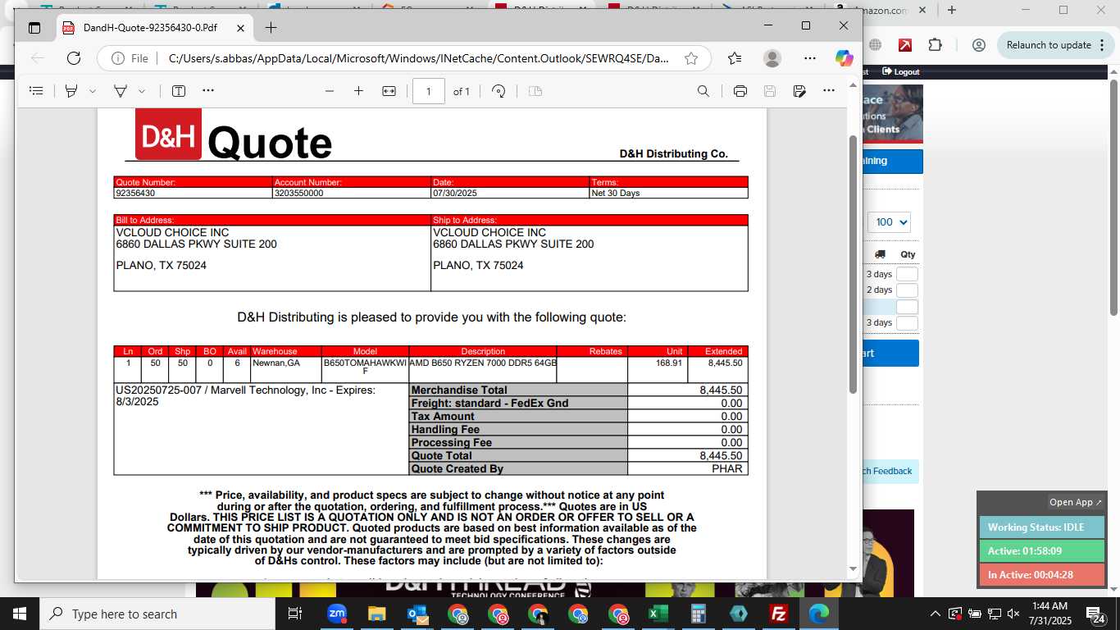Zoom out the PDF with minus button
This screenshot has height=630, width=1120.
[330, 91]
